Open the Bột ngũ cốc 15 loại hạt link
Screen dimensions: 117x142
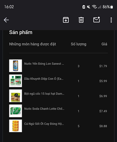(44, 94)
